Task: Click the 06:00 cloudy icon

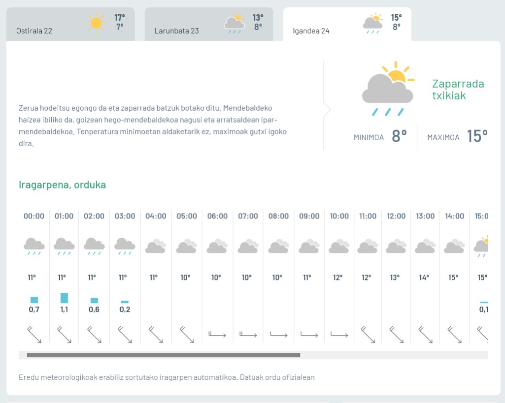Action: [217, 246]
